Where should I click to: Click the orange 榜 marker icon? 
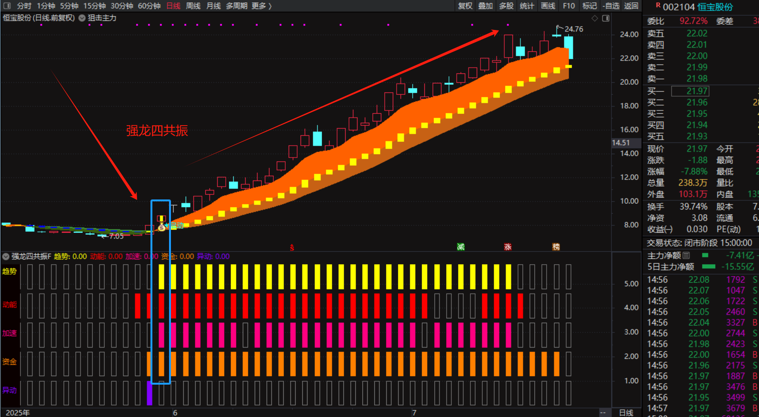point(556,247)
